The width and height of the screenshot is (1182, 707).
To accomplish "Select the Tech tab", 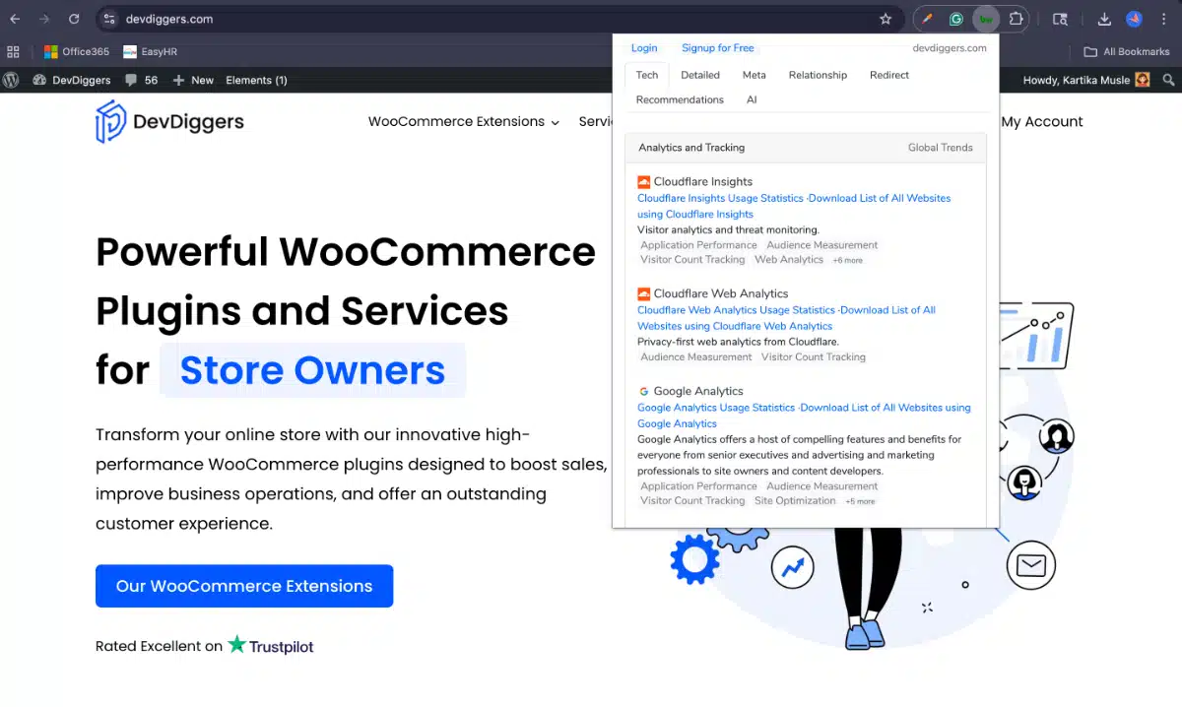I will [x=647, y=75].
